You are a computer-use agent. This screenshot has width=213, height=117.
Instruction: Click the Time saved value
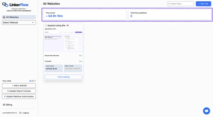point(54,16)
